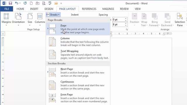Open the undo history dropdown arrow
Viewport: 187px width, 105px height.
click(20, 3)
